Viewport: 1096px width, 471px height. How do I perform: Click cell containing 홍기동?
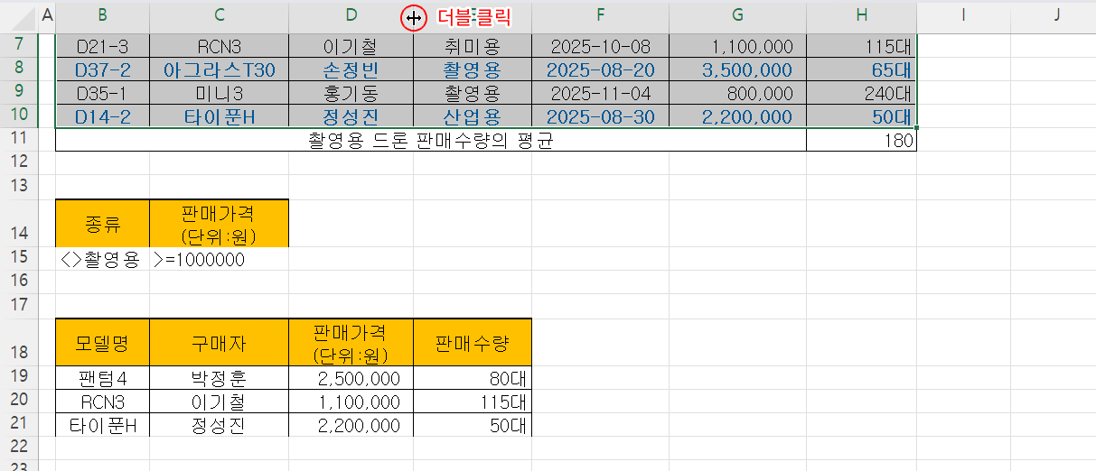[351, 93]
